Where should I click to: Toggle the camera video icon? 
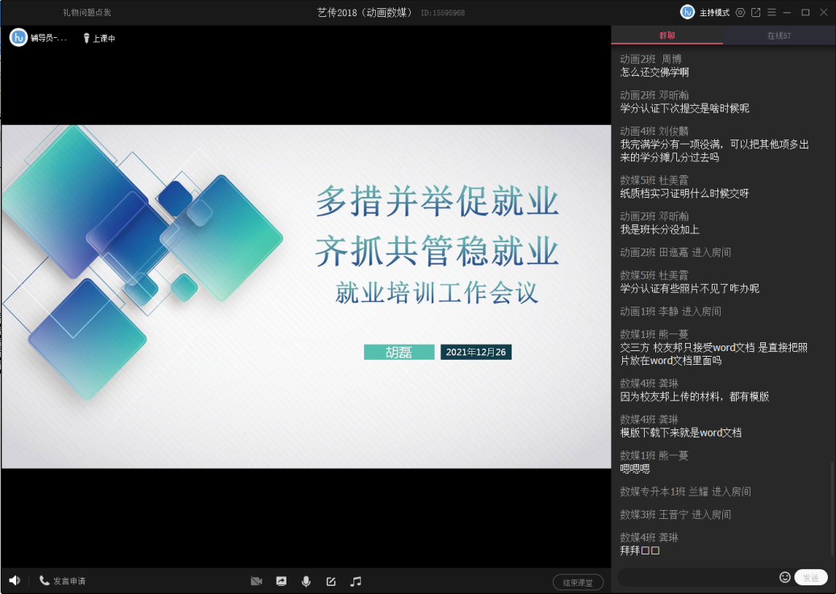click(x=257, y=581)
